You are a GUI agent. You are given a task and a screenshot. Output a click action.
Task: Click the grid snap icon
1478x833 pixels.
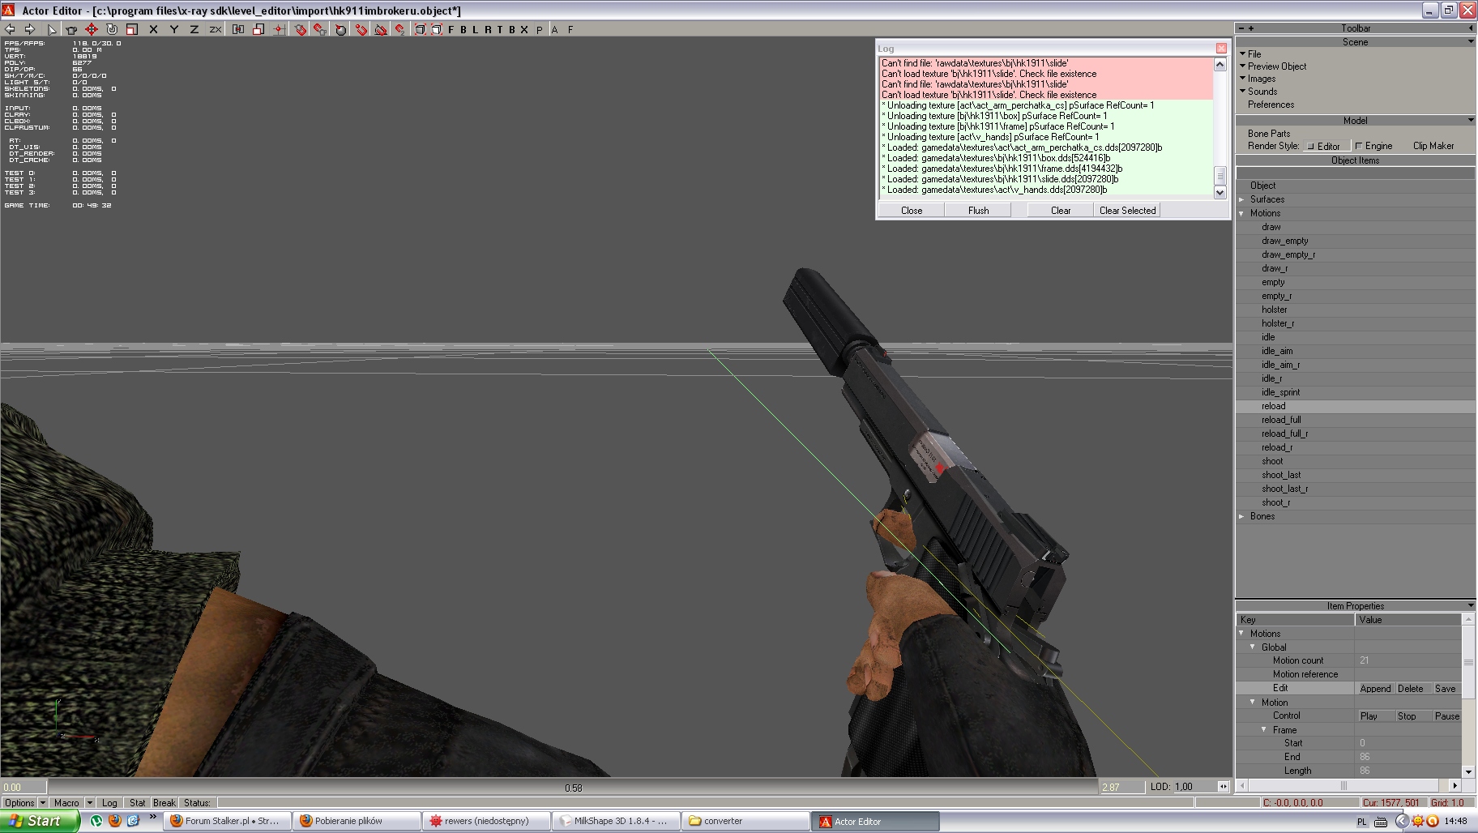click(x=279, y=29)
